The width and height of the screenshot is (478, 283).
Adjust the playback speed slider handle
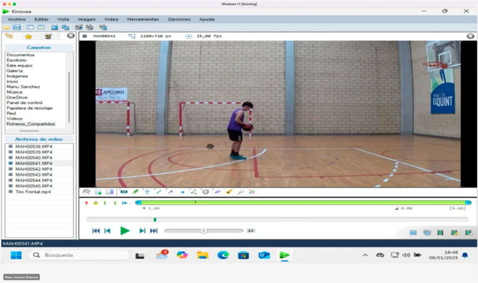(204, 231)
